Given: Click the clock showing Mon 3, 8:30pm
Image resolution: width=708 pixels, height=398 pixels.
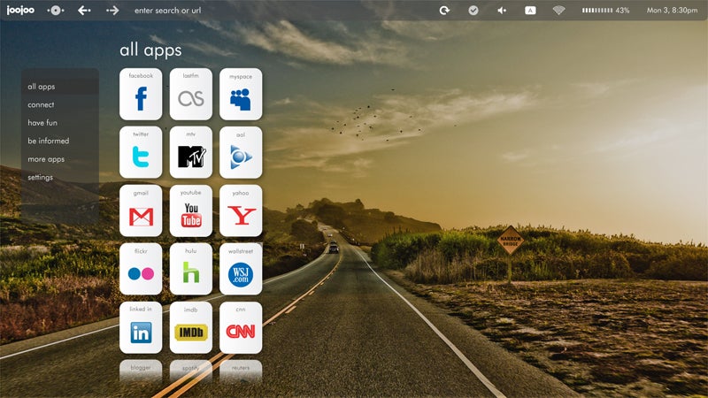Looking at the screenshot, I should pos(672,10).
